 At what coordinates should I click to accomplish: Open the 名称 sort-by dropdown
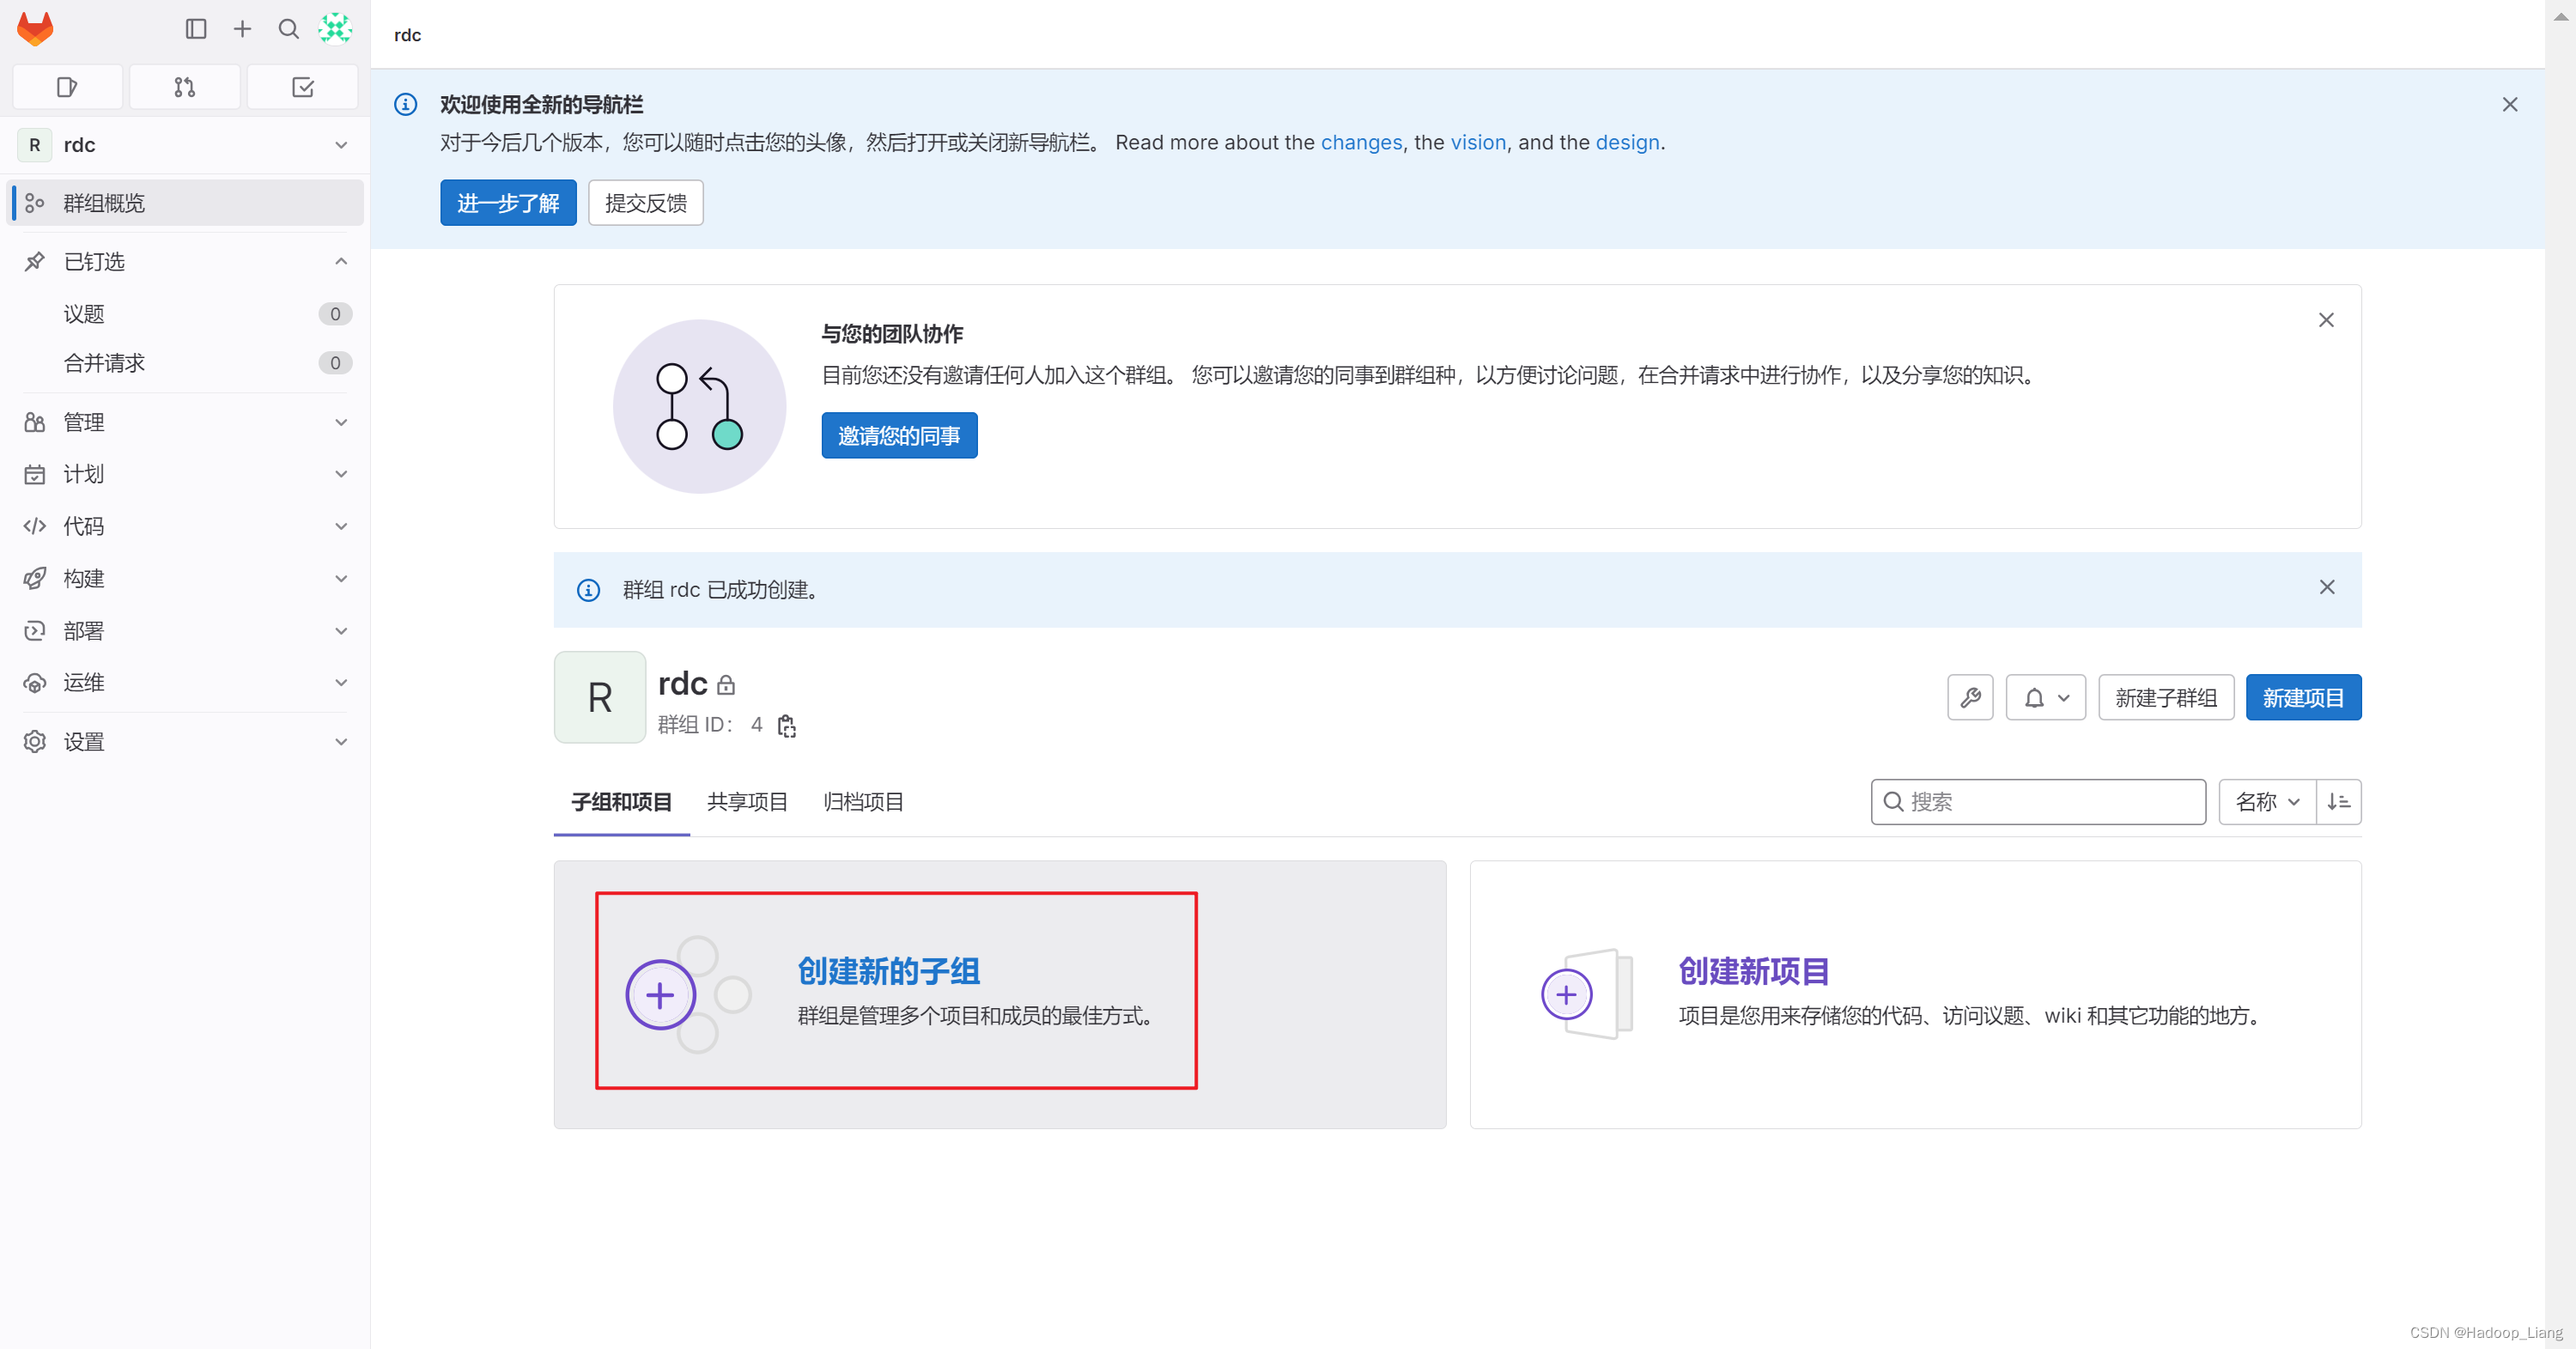tap(2266, 802)
